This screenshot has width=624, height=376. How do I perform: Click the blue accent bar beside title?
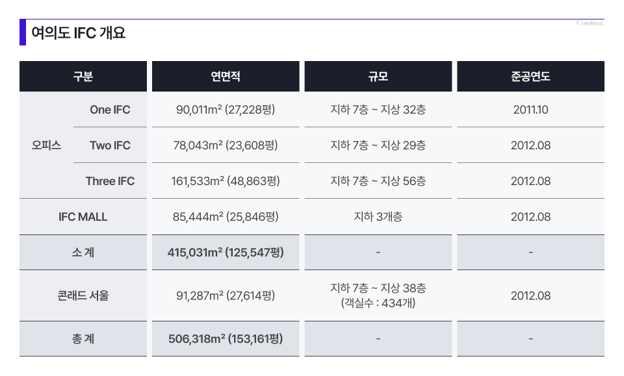tap(23, 32)
